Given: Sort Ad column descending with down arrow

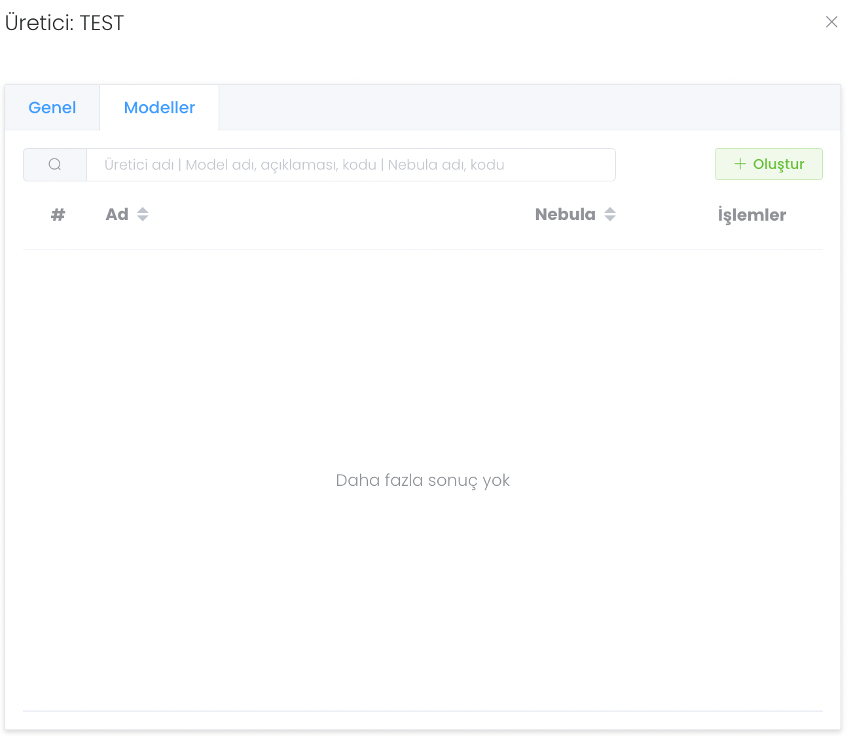Looking at the screenshot, I should (143, 219).
